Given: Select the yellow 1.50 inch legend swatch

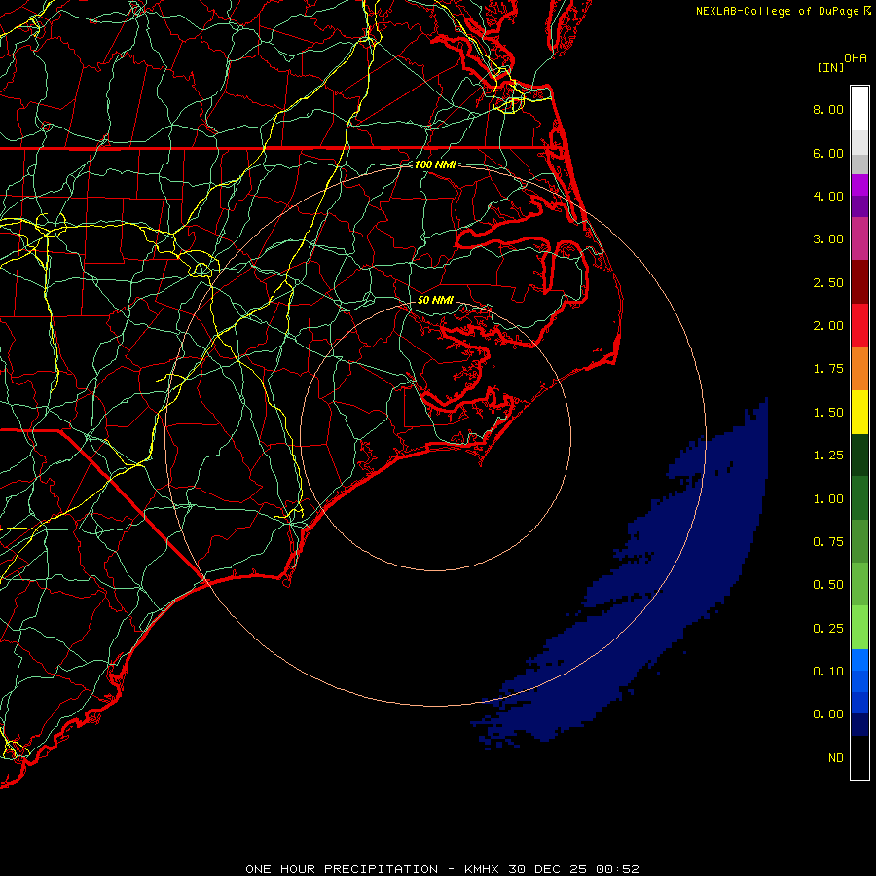Looking at the screenshot, I should 859,412.
